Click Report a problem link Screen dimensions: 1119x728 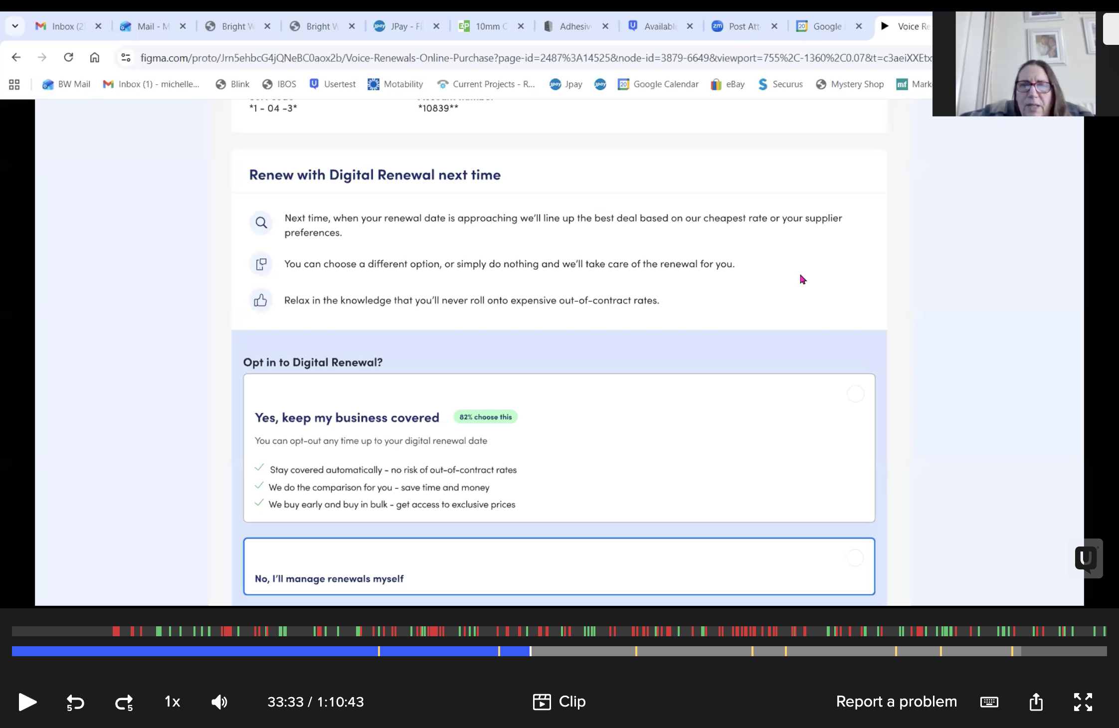click(896, 702)
